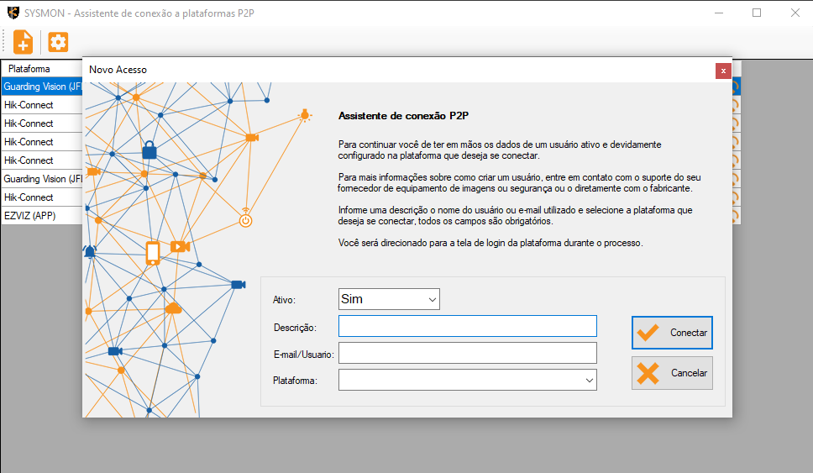The height and width of the screenshot is (473, 813).
Task: Click the SYSMON shield icon in title bar
Action: (x=12, y=13)
